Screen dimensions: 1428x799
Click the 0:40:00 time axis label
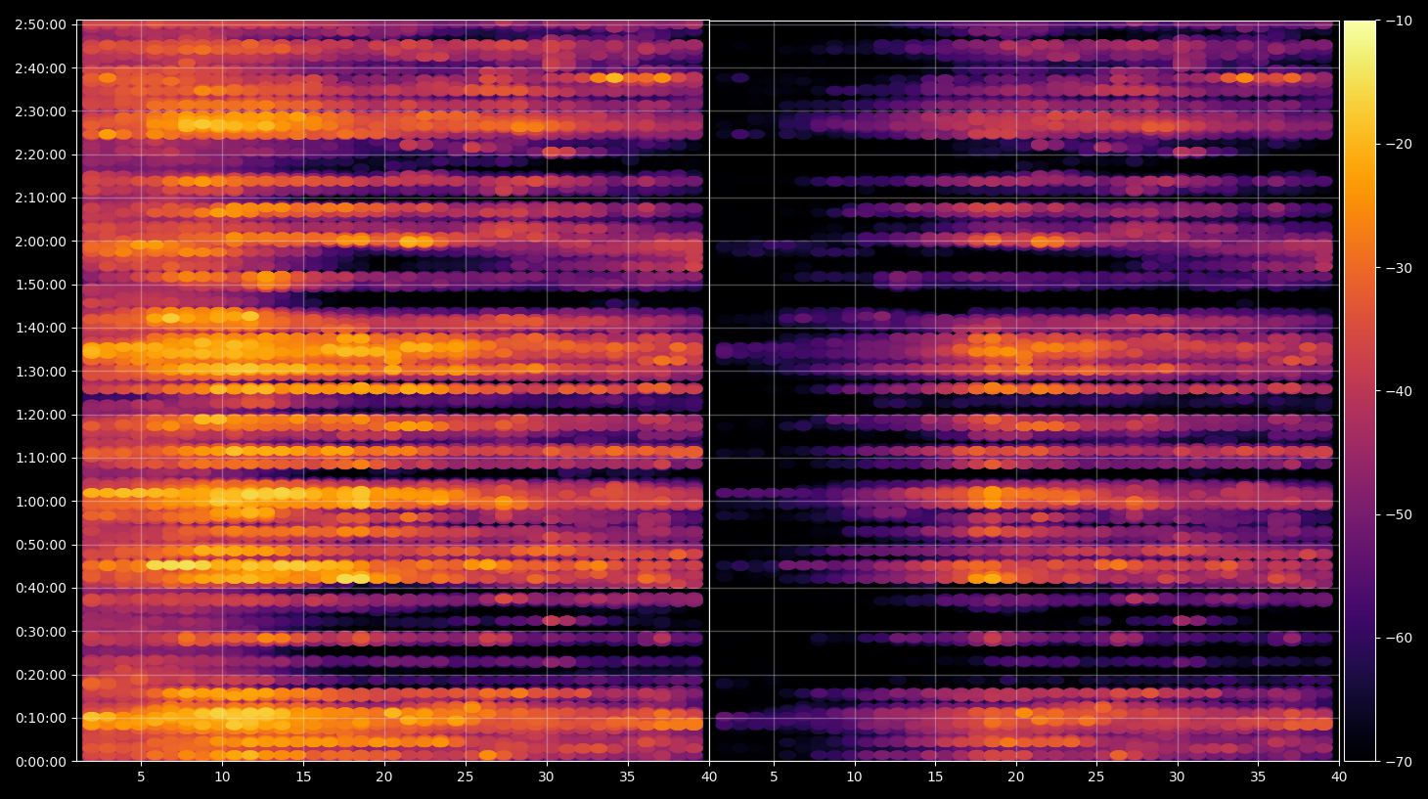point(40,588)
